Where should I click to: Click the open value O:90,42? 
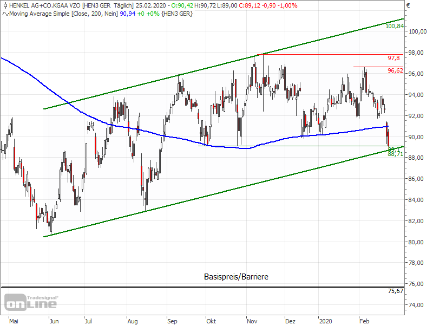[x=182, y=5]
